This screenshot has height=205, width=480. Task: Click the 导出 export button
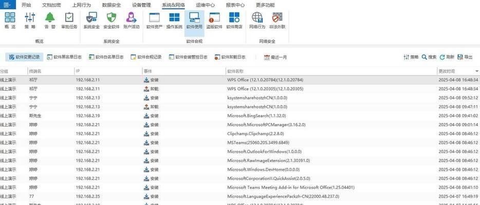click(465, 57)
